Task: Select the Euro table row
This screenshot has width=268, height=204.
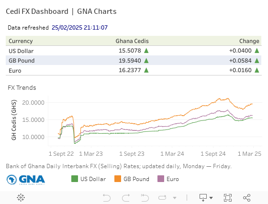Action: click(134, 70)
